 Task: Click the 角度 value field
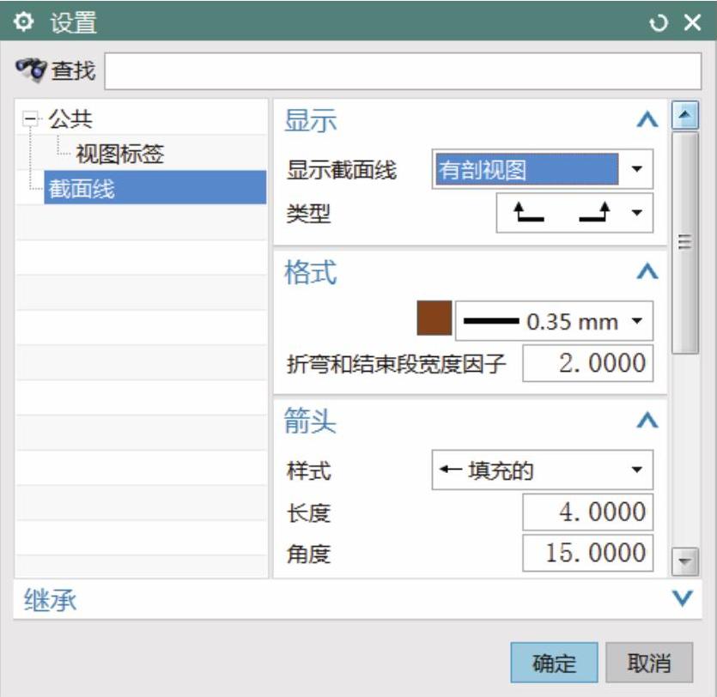coord(587,553)
